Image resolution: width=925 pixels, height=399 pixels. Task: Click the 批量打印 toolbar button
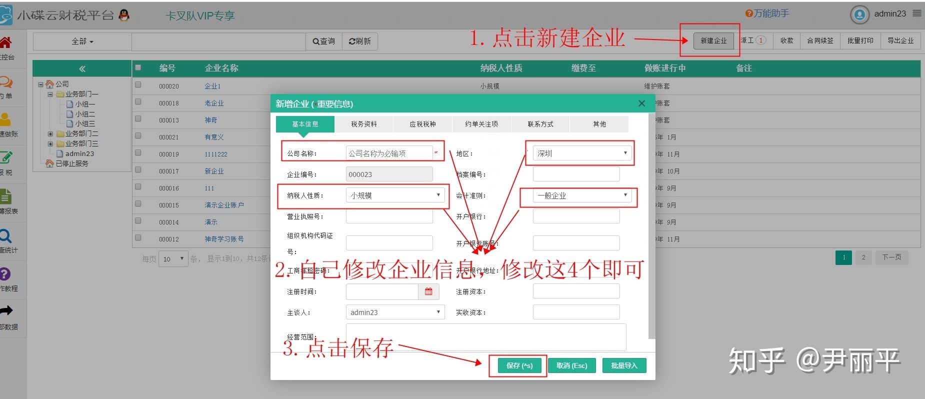tap(860, 40)
